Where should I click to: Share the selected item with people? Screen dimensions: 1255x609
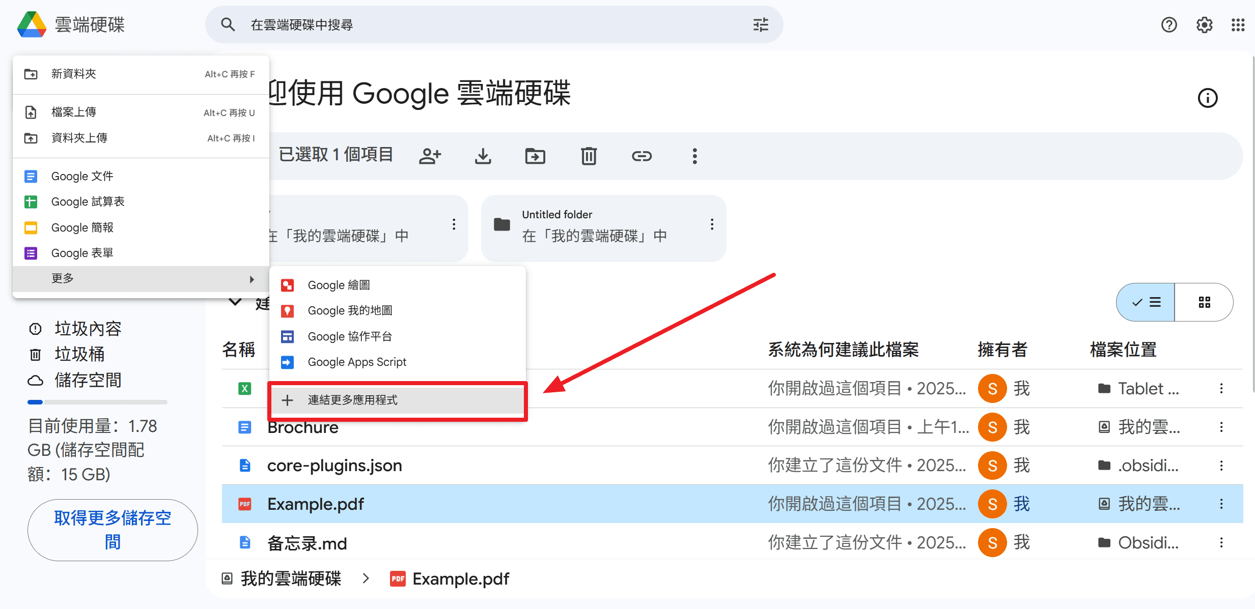pos(430,156)
